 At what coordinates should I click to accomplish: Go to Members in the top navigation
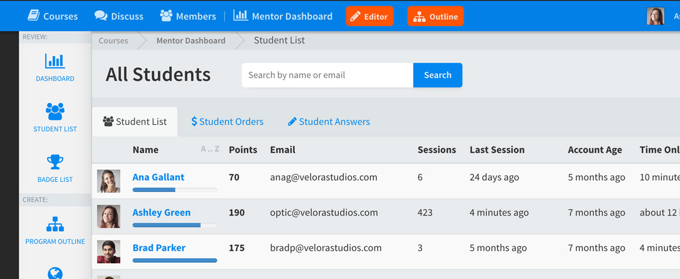coord(188,16)
